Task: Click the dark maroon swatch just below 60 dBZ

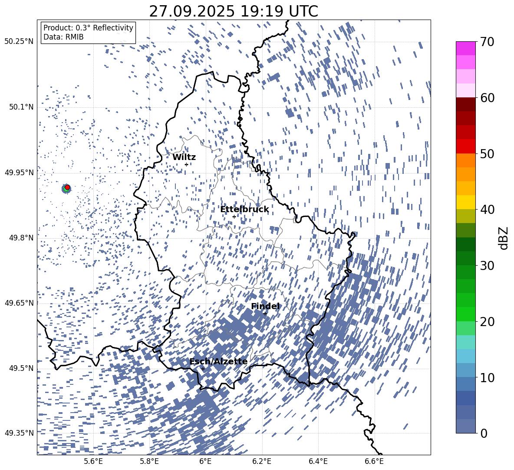Action: tap(466, 104)
